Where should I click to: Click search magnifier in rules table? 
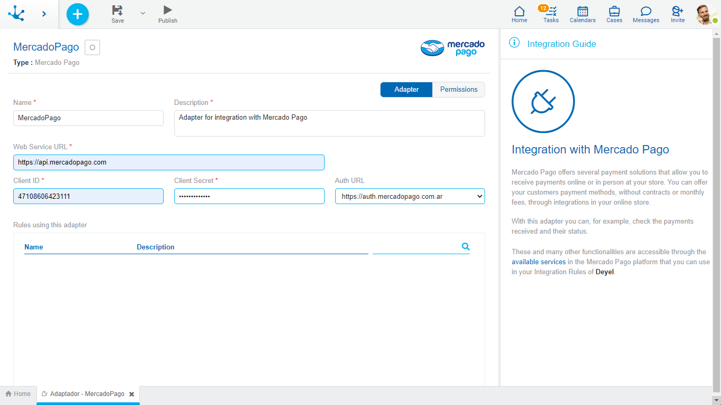[x=466, y=246]
